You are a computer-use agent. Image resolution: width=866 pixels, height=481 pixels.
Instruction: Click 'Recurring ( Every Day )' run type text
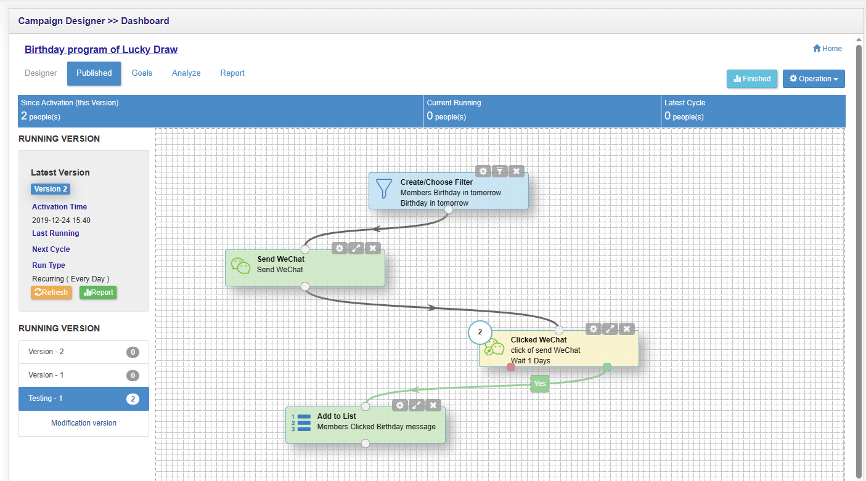pyautogui.click(x=71, y=279)
